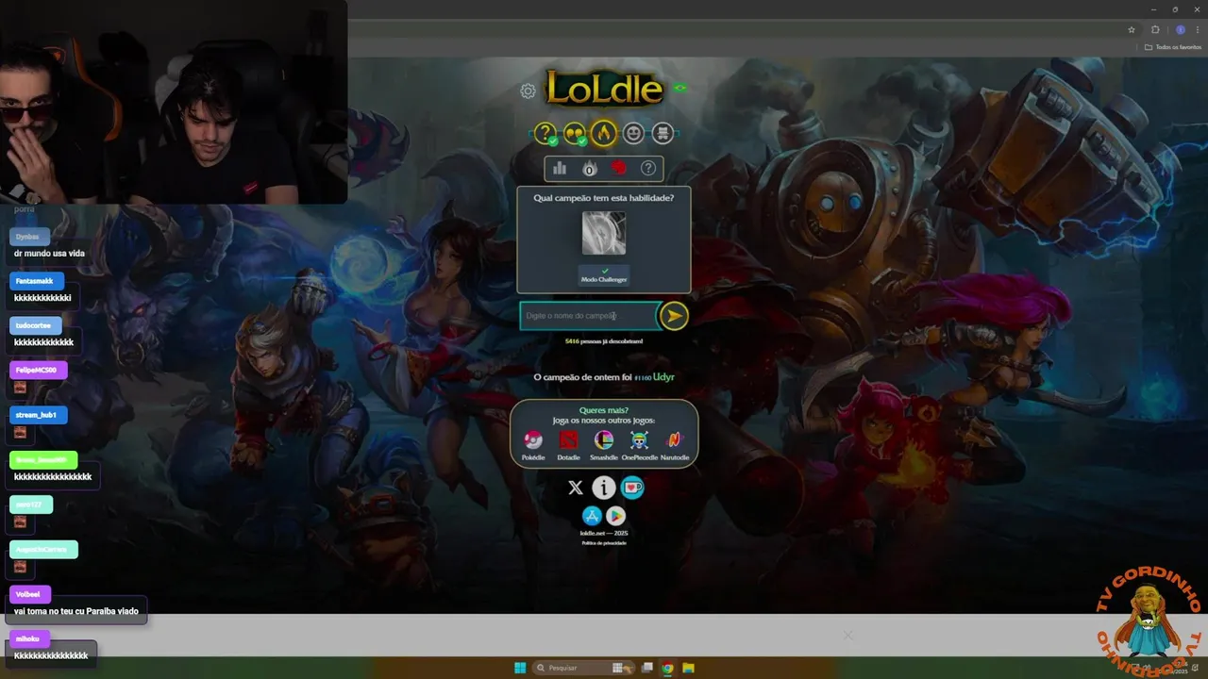This screenshot has width=1208, height=679.
Task: Open the statistics bar chart icon
Action: [560, 168]
